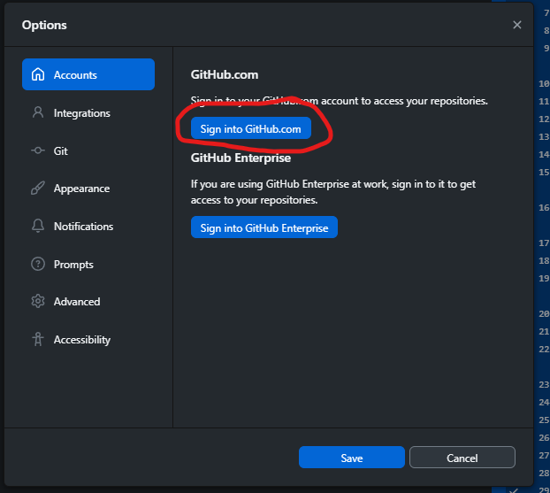Click the Prompts question mark icon
Viewport: 550px width, 493px height.
[x=38, y=264]
